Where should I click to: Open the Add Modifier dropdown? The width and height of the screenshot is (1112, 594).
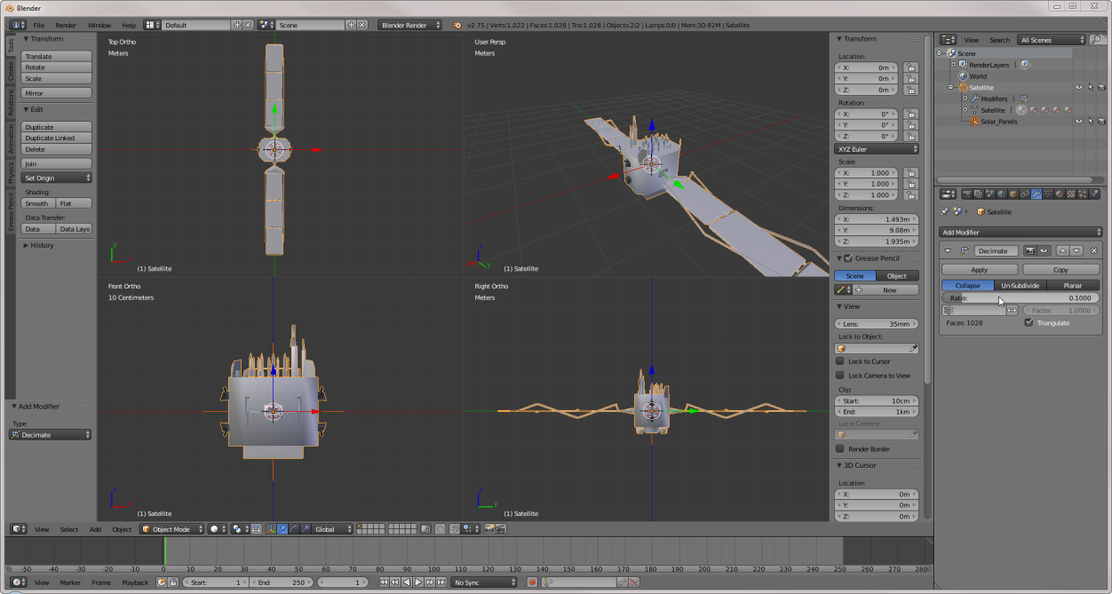pyautogui.click(x=1020, y=233)
